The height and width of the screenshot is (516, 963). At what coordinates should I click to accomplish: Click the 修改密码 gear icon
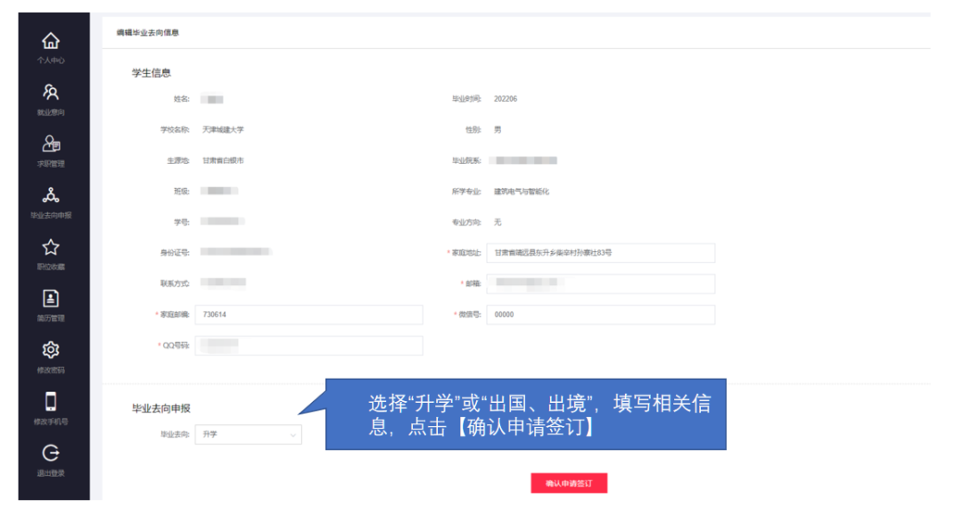[x=51, y=350]
